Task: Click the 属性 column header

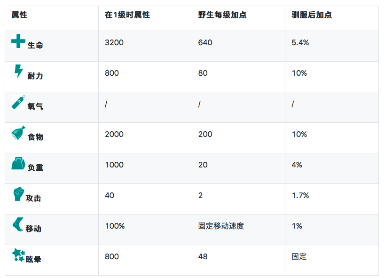Action: click(19, 15)
